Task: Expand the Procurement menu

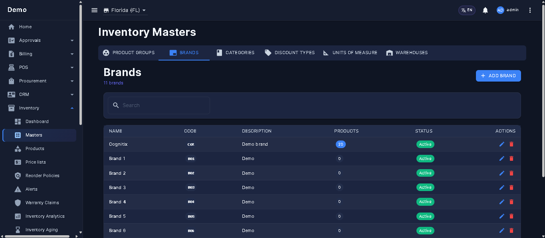Action: [x=39, y=81]
